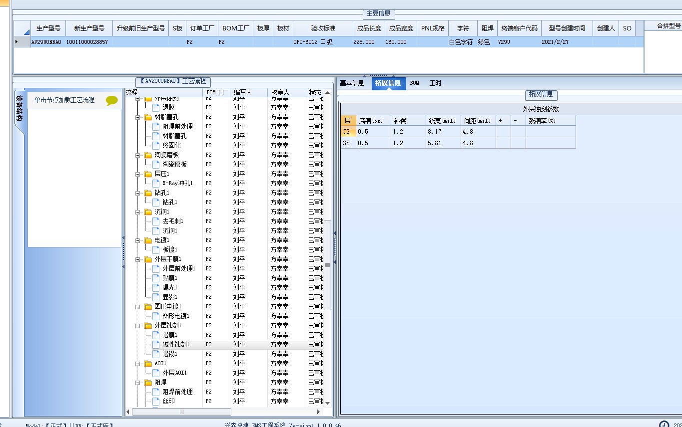Click the tree's horizontal scrollbar right arrow

click(x=319, y=412)
